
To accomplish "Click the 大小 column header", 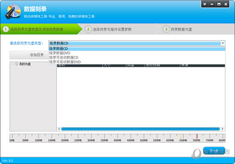I will (x=114, y=66).
